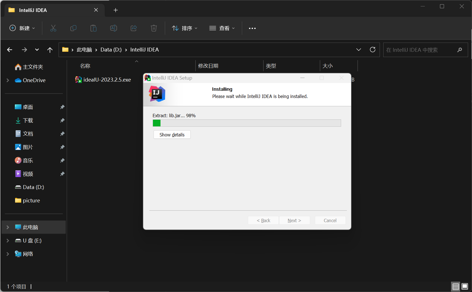The width and height of the screenshot is (472, 292).
Task: Click the Show details button
Action: click(x=172, y=135)
